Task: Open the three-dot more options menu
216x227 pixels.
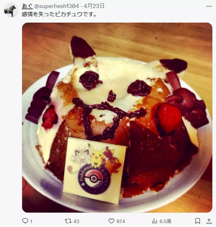Action: (209, 6)
